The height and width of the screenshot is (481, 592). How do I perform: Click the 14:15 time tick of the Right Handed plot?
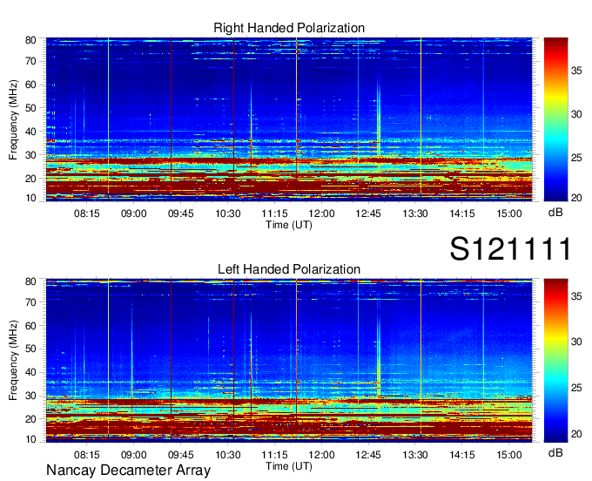(x=462, y=213)
